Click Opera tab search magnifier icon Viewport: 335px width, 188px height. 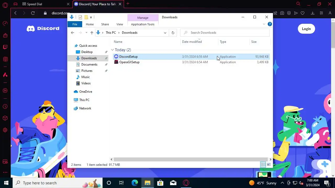click(x=298, y=4)
